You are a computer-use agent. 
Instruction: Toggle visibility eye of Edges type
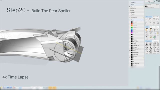pyautogui.click(x=130, y=12)
